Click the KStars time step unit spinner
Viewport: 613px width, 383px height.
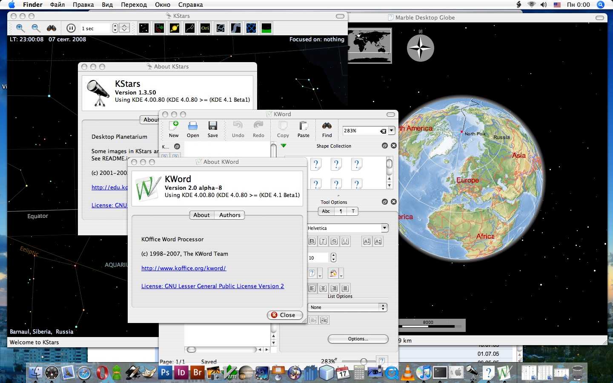tap(124, 29)
